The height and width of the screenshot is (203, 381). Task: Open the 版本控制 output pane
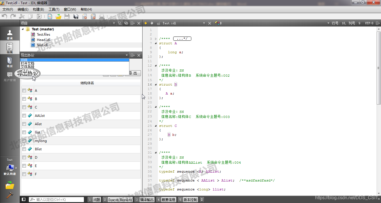click(188, 199)
